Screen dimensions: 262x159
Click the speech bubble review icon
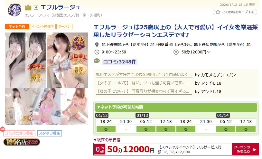97,61
